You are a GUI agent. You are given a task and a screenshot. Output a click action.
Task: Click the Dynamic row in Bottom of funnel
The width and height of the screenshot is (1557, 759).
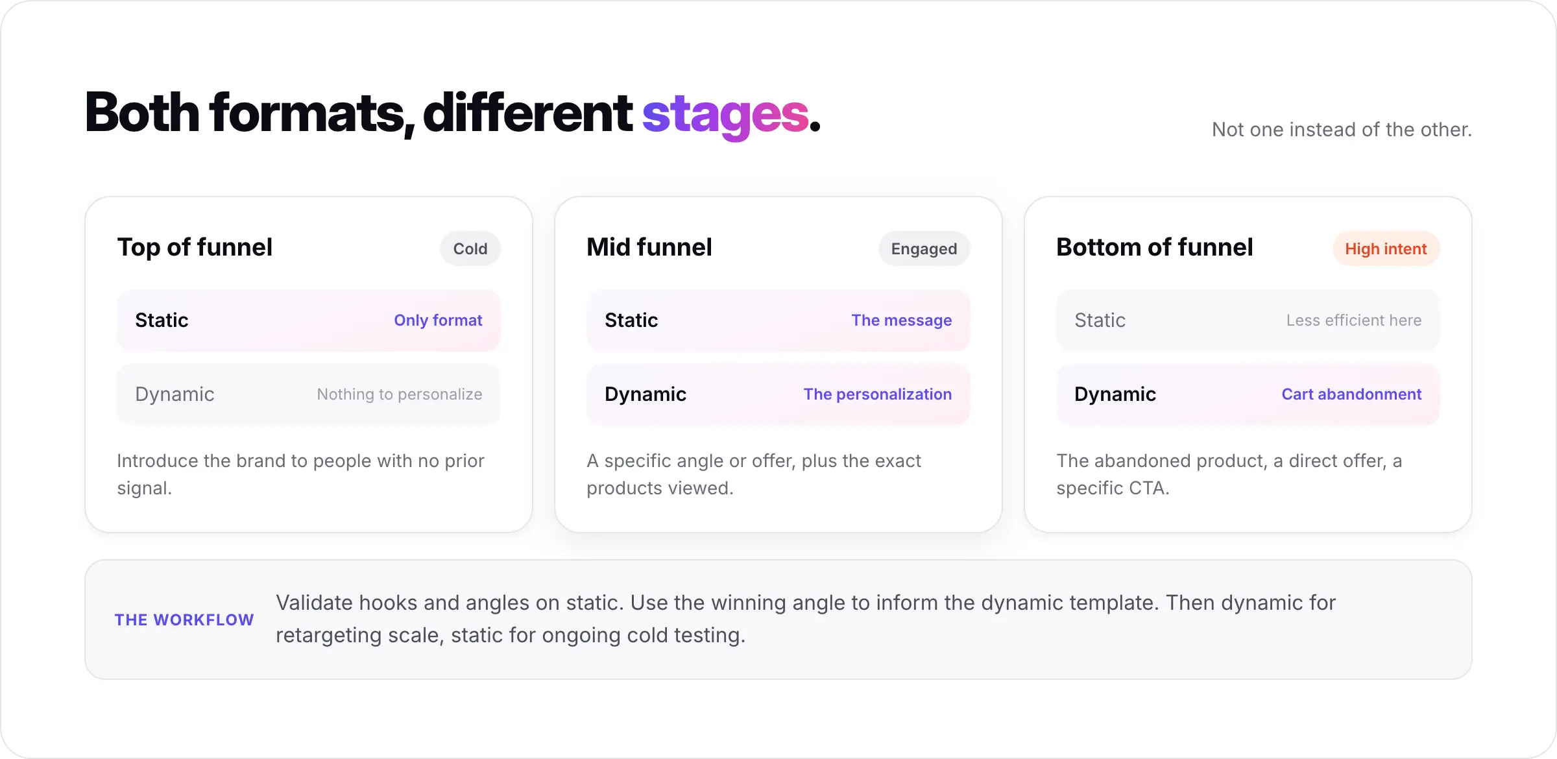coord(1248,394)
